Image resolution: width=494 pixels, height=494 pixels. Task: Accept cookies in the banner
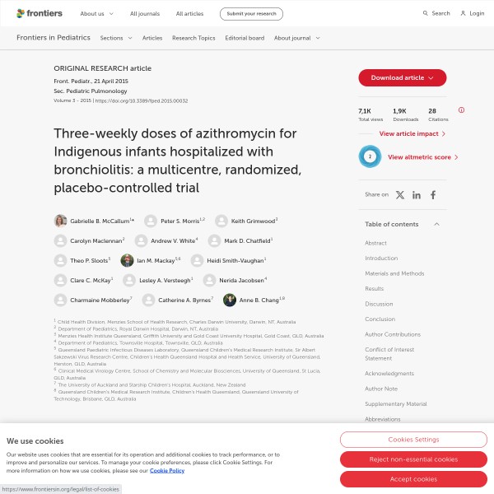point(412,478)
